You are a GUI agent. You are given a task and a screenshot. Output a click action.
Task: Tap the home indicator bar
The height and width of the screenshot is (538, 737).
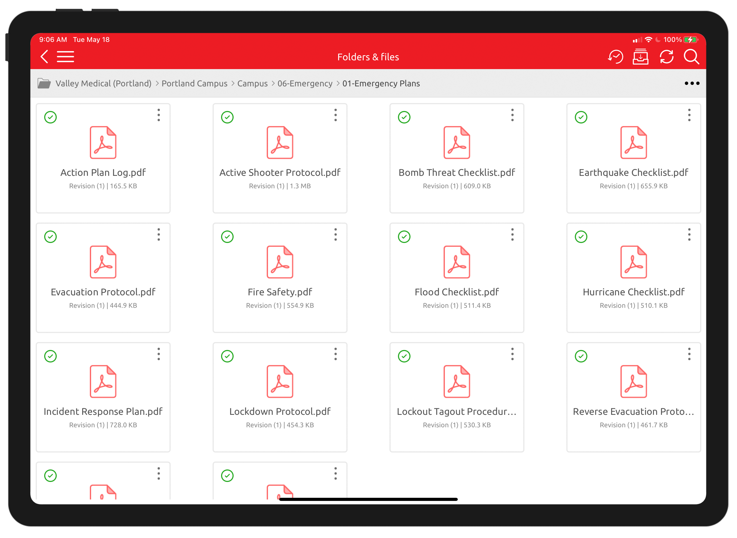368,499
